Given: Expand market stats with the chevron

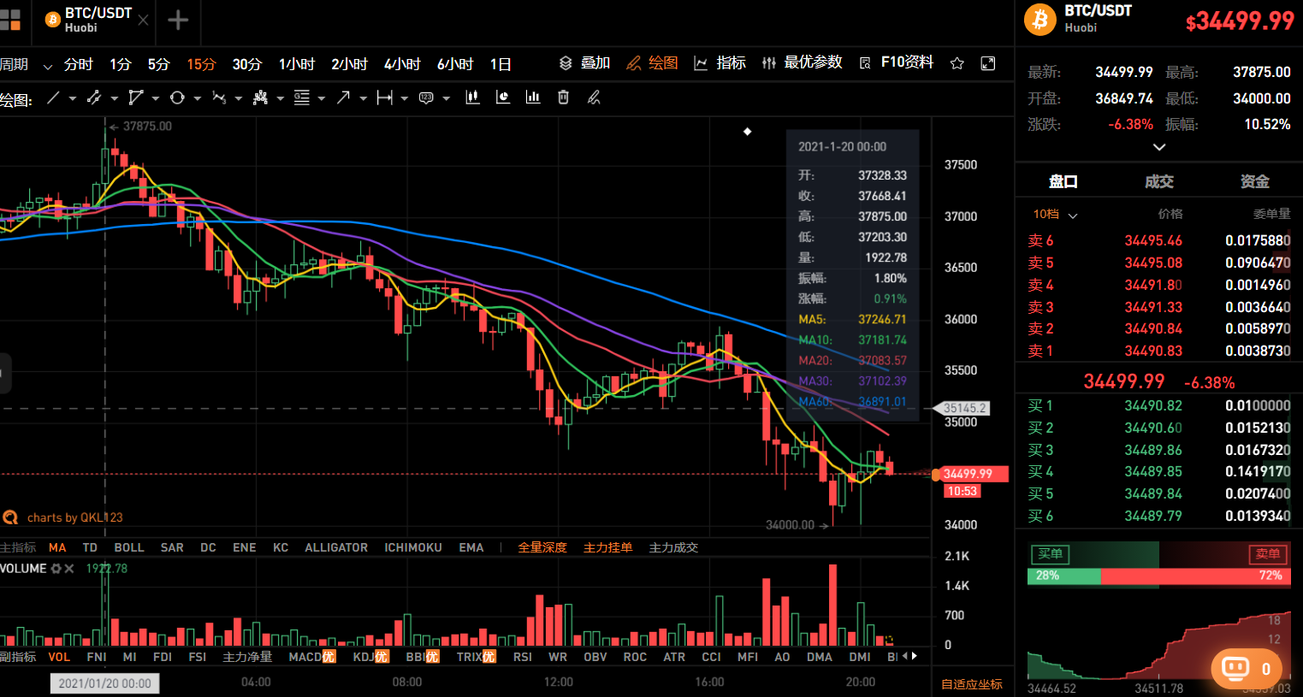Looking at the screenshot, I should point(1159,147).
